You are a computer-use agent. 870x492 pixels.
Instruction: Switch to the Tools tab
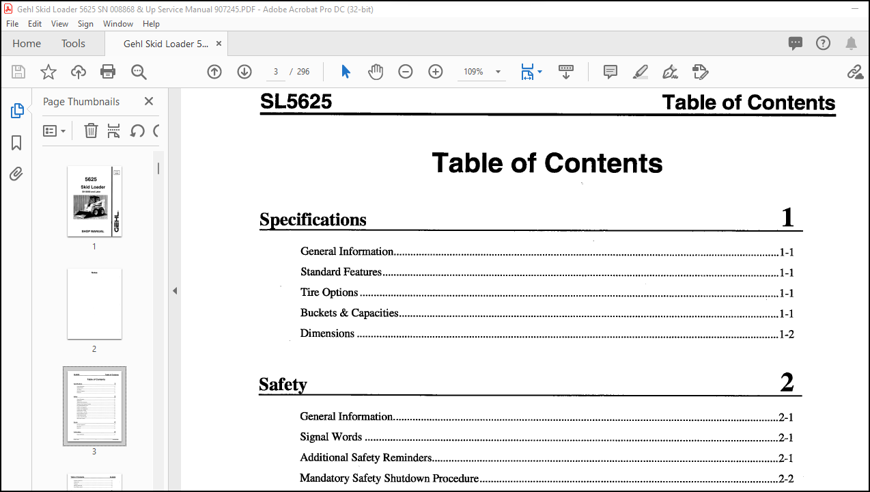[73, 43]
